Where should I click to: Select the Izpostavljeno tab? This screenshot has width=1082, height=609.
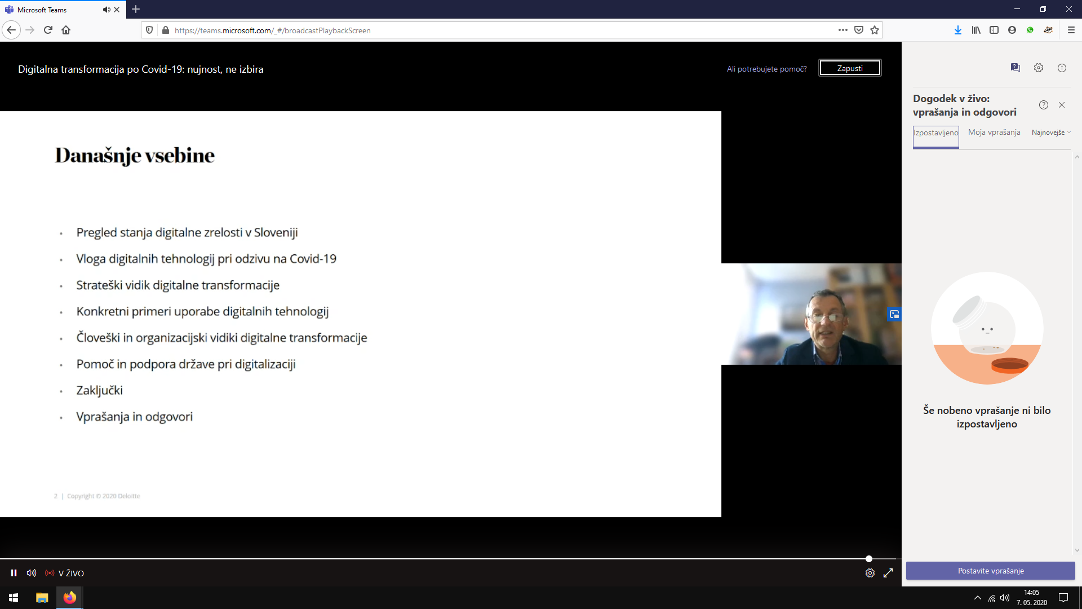click(935, 133)
